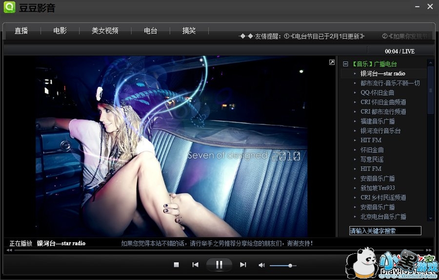Skip to the previous station
The image size is (439, 280).
click(195, 265)
